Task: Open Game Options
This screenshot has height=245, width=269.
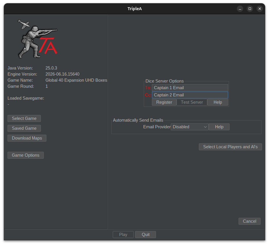Action: [x=26, y=155]
